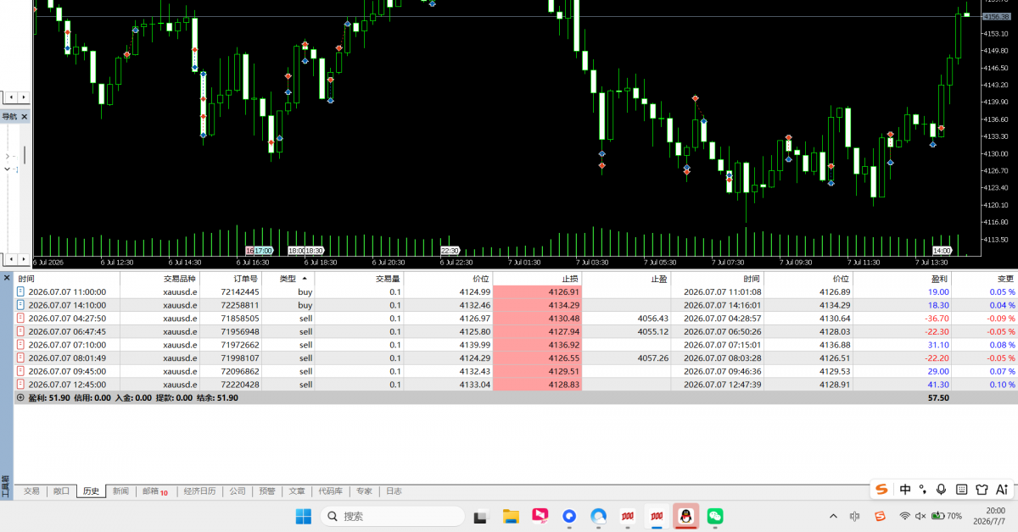
Task: Switch to the 敞口 tab
Action: [61, 491]
